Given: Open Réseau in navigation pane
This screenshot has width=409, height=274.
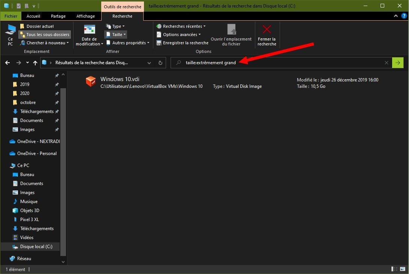Looking at the screenshot, I should point(24,259).
